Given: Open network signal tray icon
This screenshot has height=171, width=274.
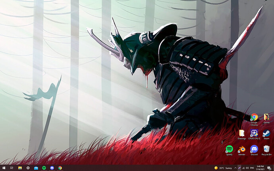Looking at the screenshot, I should coord(243,168).
